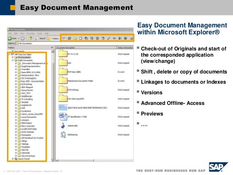Select the ECM Infotag tree folder
Viewport: 233px width, 175px height.
(26, 84)
